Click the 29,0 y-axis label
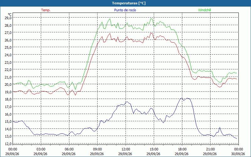The image size is (251, 157). pyautogui.click(x=8, y=18)
